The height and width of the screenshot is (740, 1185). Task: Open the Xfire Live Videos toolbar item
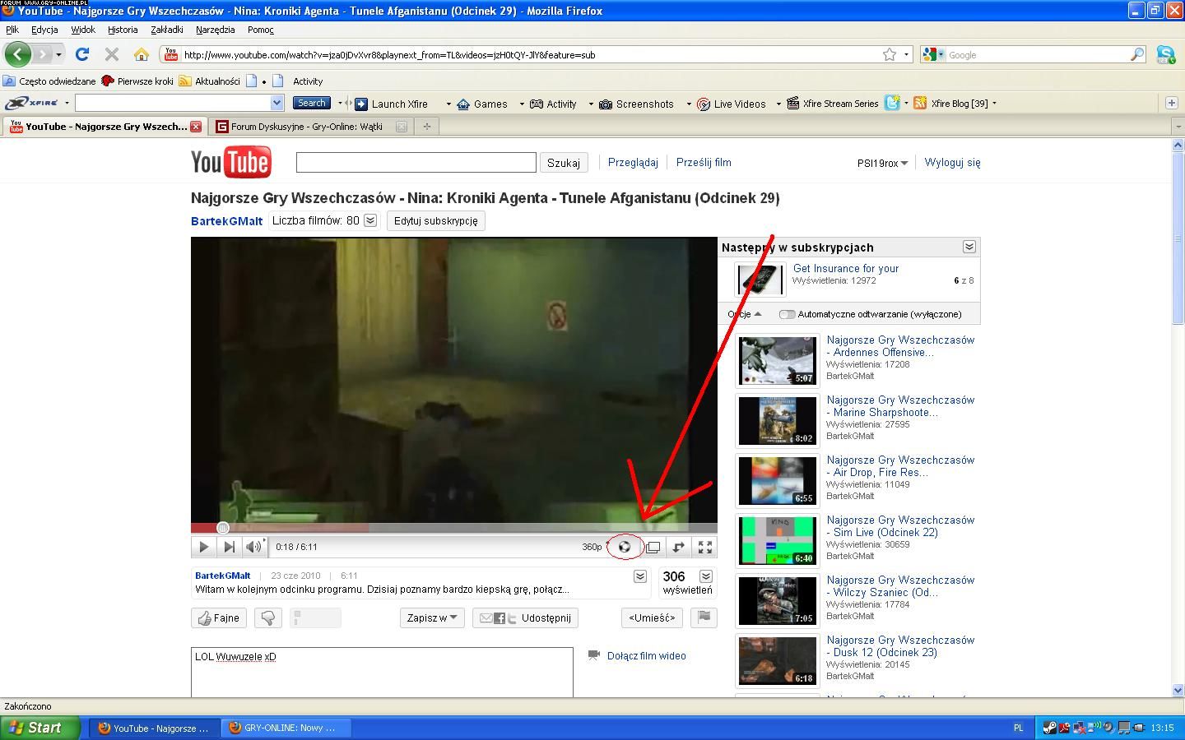coord(732,104)
